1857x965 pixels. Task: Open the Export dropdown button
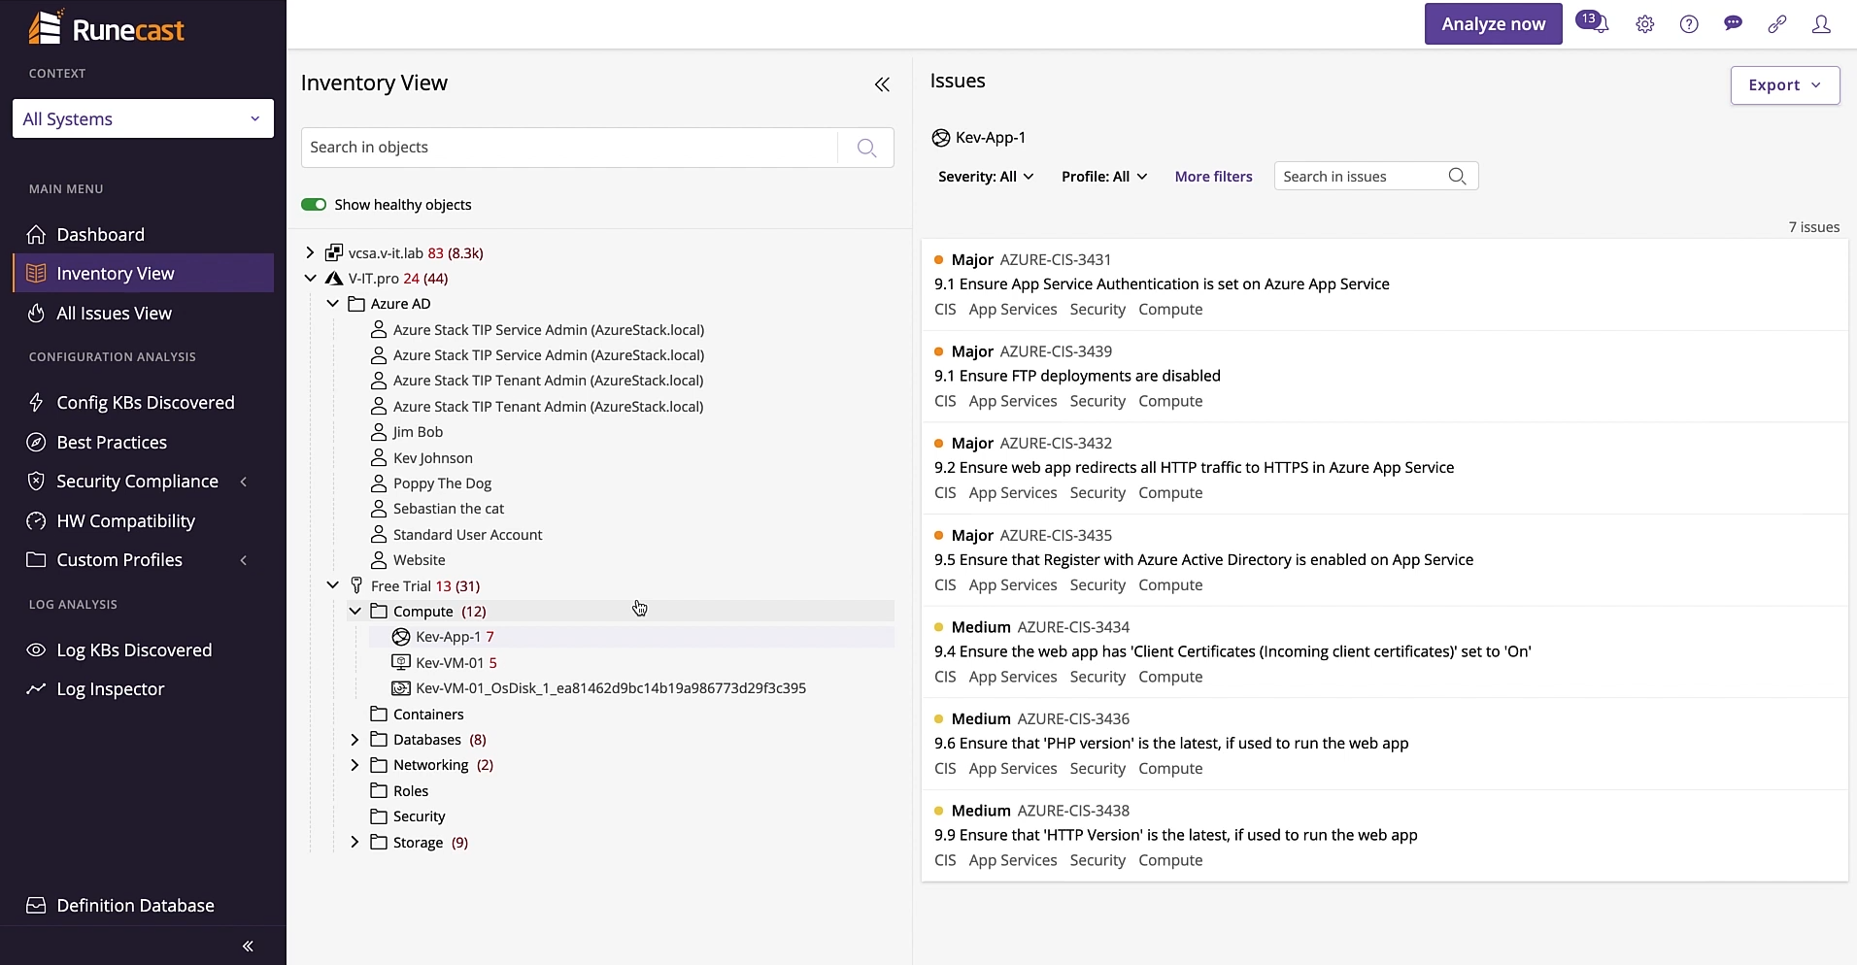tap(1784, 85)
